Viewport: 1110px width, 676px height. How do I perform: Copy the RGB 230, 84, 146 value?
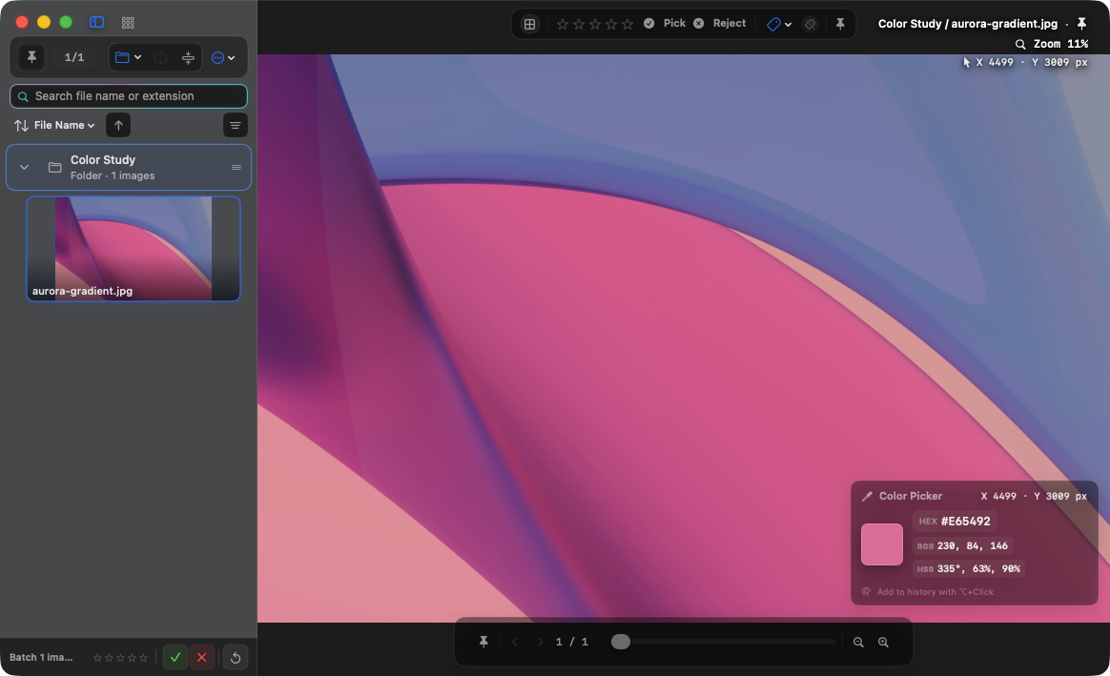pyautogui.click(x=963, y=545)
